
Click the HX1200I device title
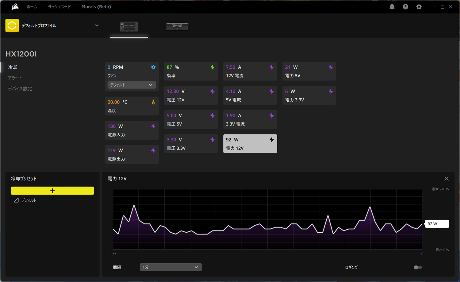click(21, 54)
